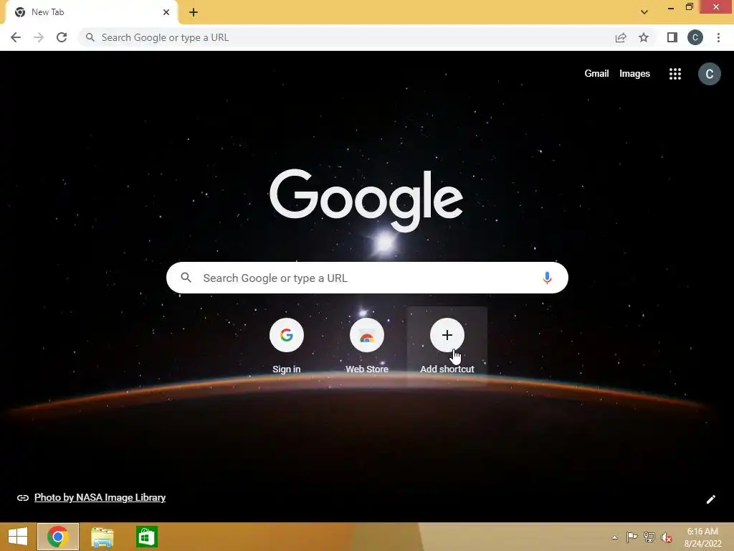
Task: Open the Google account avatar on page
Action: [709, 74]
